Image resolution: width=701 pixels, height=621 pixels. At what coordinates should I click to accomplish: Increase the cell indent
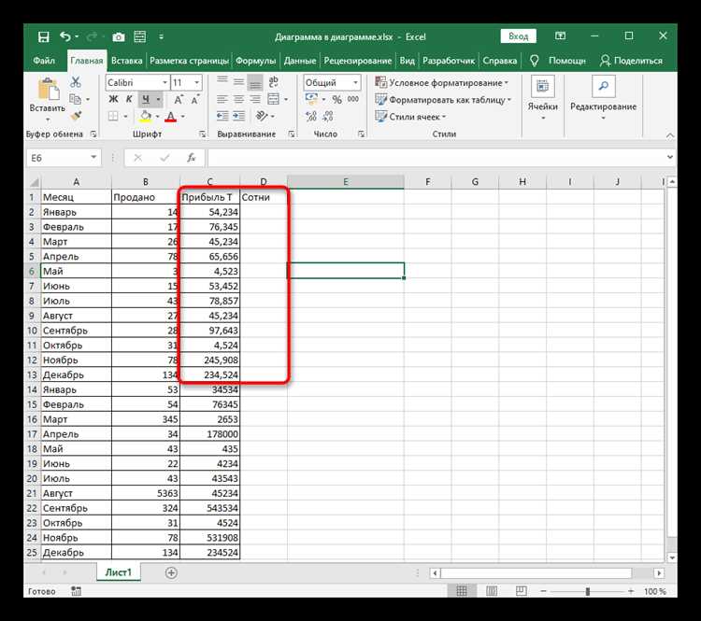(238, 116)
